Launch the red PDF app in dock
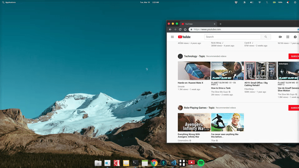The height and width of the screenshot is (168, 299). tap(117, 163)
